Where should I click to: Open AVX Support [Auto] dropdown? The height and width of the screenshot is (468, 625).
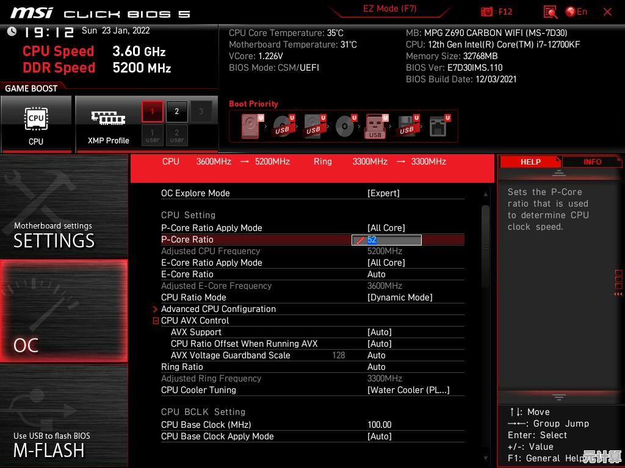click(380, 332)
